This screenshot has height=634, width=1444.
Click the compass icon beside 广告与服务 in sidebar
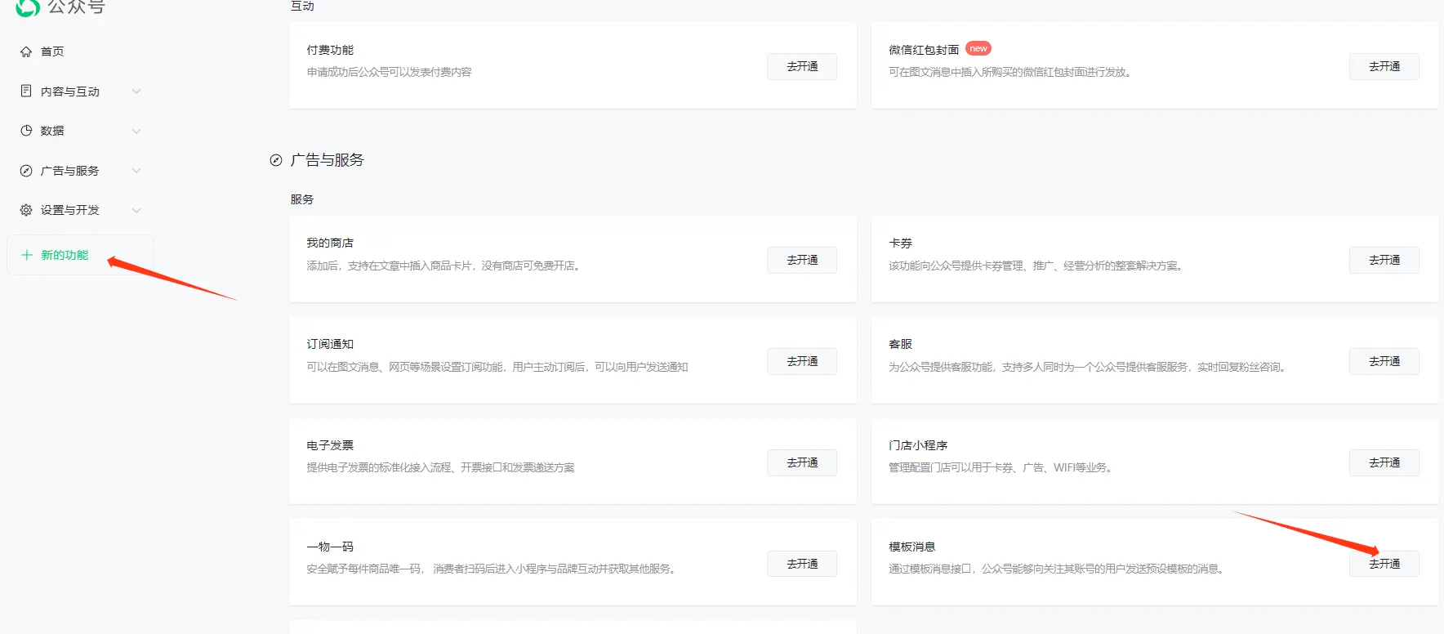[x=26, y=171]
